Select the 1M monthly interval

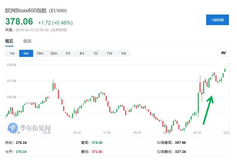[123, 53]
